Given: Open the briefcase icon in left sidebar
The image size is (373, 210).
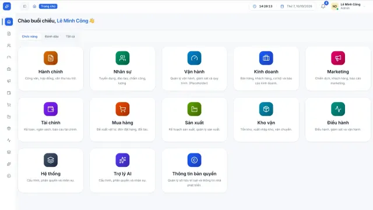Looking at the screenshot, I should pos(9,69).
